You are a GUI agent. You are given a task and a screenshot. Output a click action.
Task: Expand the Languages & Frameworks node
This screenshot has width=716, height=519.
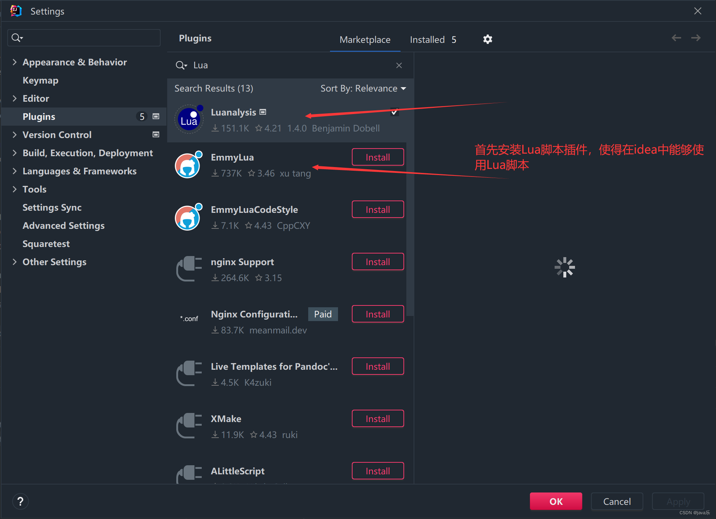(15, 171)
